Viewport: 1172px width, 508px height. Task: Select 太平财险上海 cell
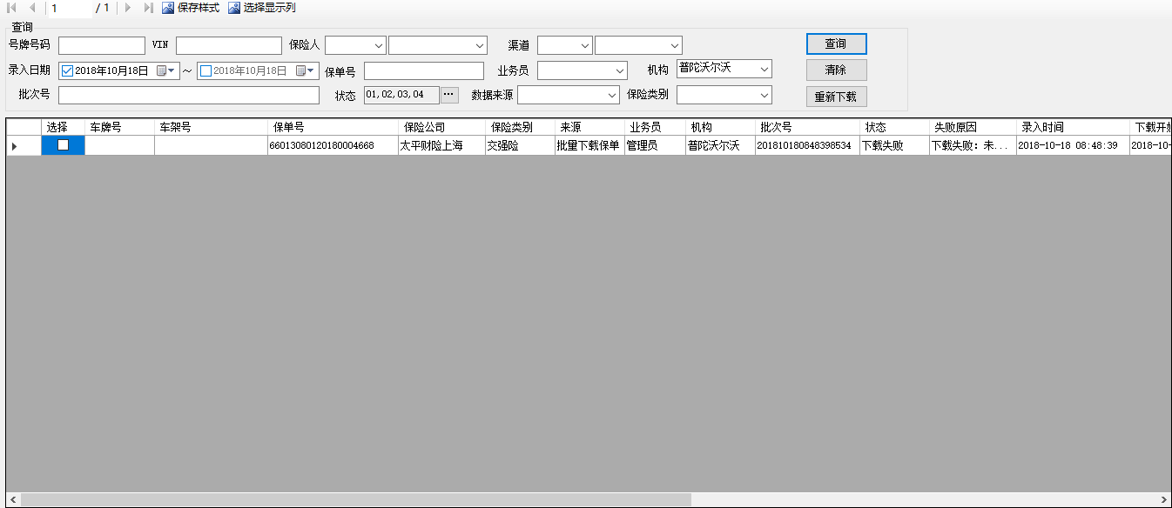point(442,145)
